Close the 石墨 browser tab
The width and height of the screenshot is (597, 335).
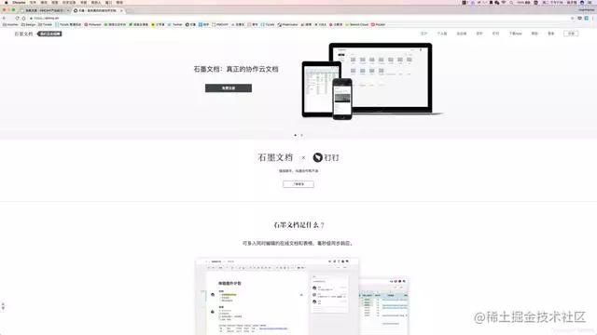[121, 10]
